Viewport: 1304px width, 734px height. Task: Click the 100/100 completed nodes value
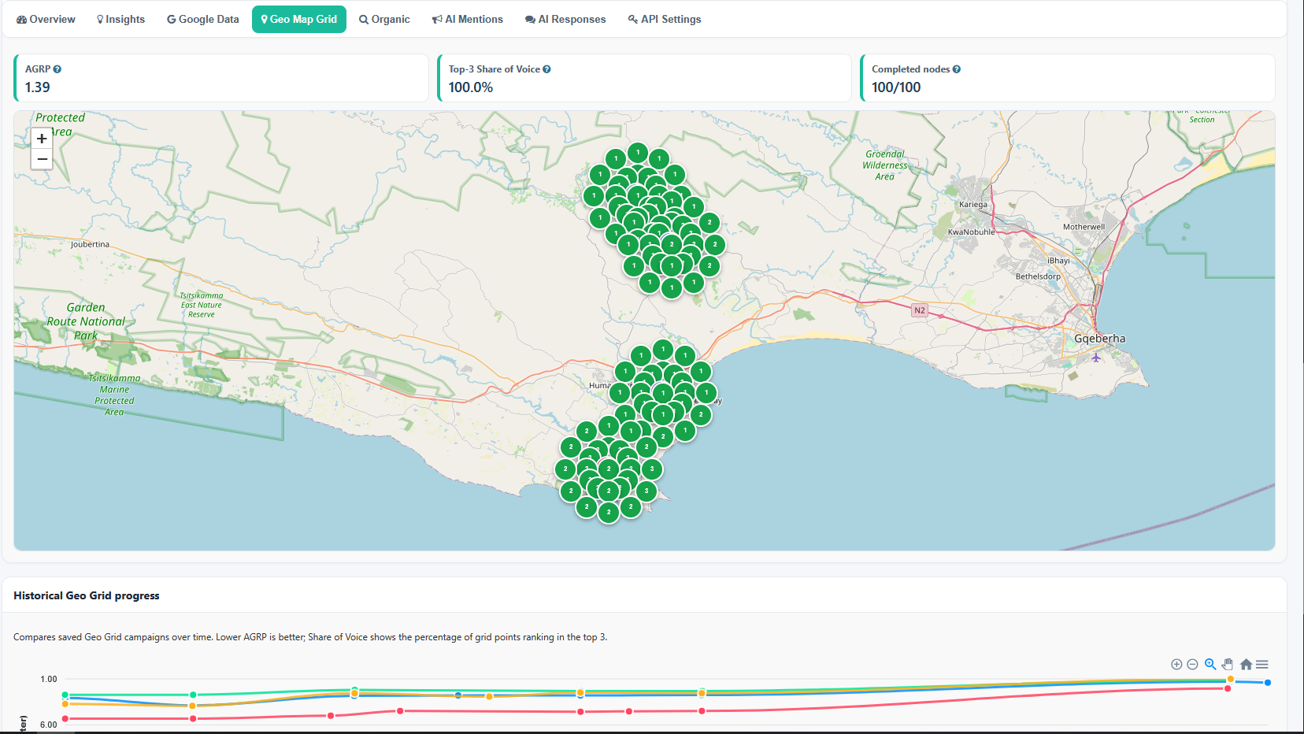click(x=896, y=87)
